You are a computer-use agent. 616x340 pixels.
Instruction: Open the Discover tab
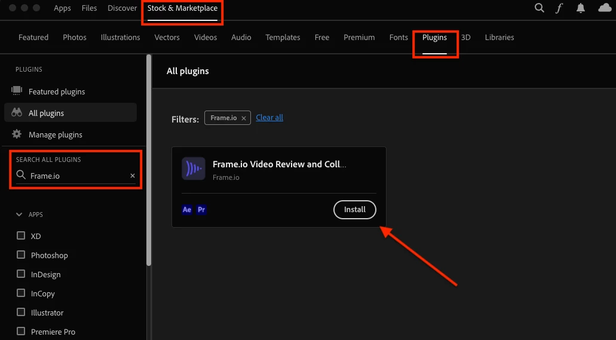pos(122,8)
